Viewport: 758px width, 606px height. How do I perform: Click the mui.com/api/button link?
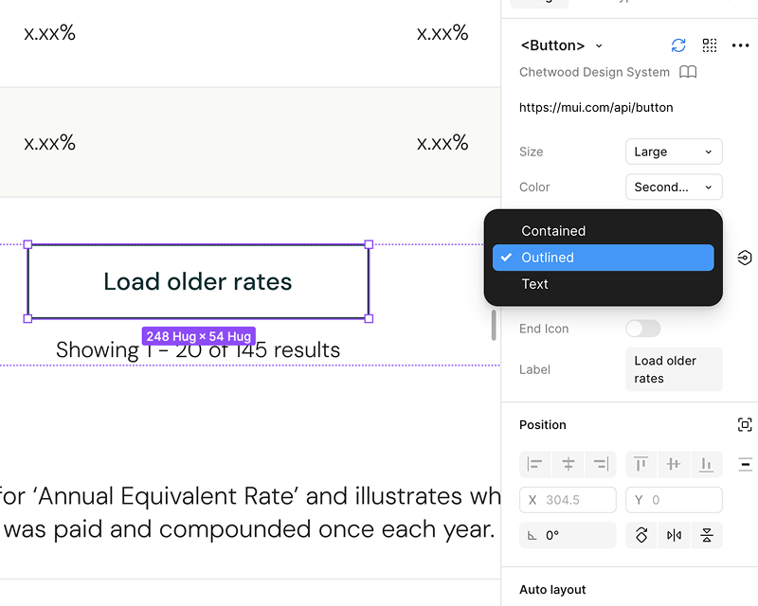(596, 108)
